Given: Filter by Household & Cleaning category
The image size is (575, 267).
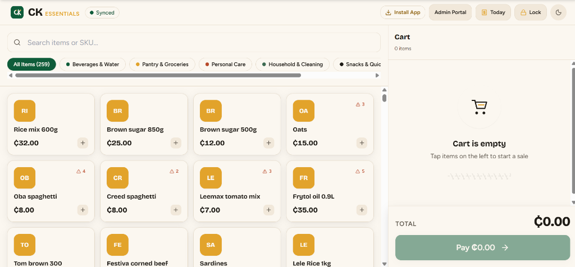Looking at the screenshot, I should 292,64.
